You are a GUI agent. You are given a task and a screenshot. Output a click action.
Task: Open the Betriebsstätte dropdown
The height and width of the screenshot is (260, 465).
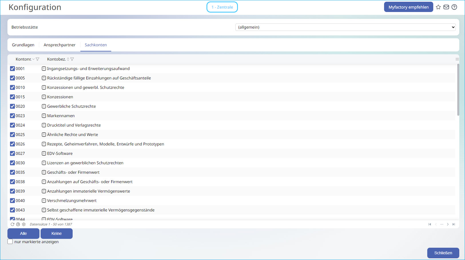click(x=345, y=27)
